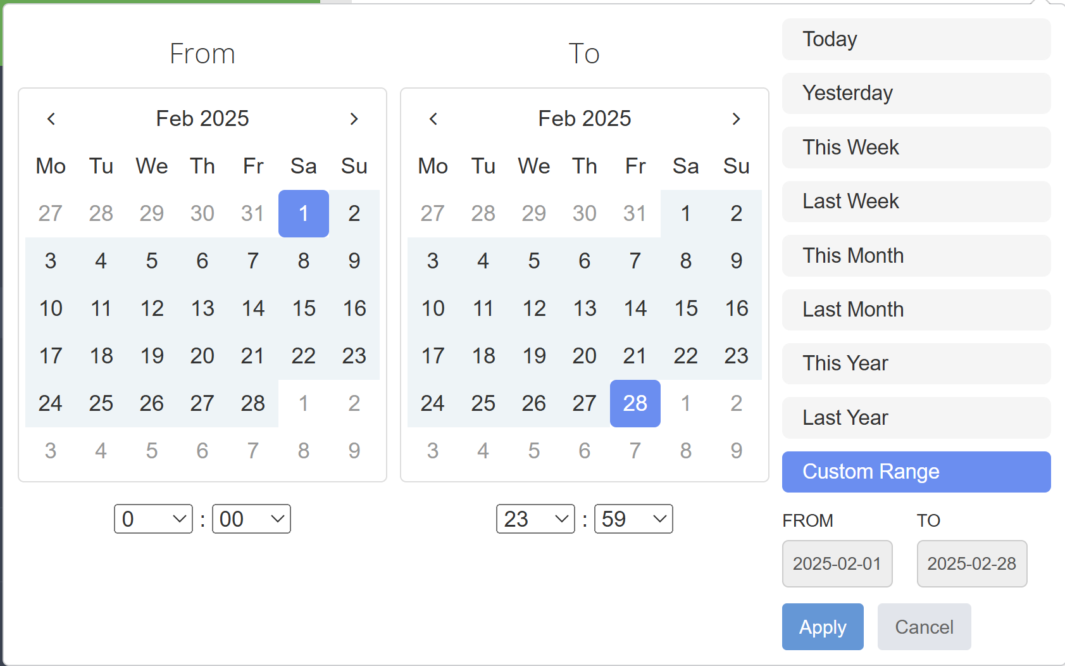Go to previous month in To calendar
This screenshot has height=666, width=1065.
(x=433, y=118)
